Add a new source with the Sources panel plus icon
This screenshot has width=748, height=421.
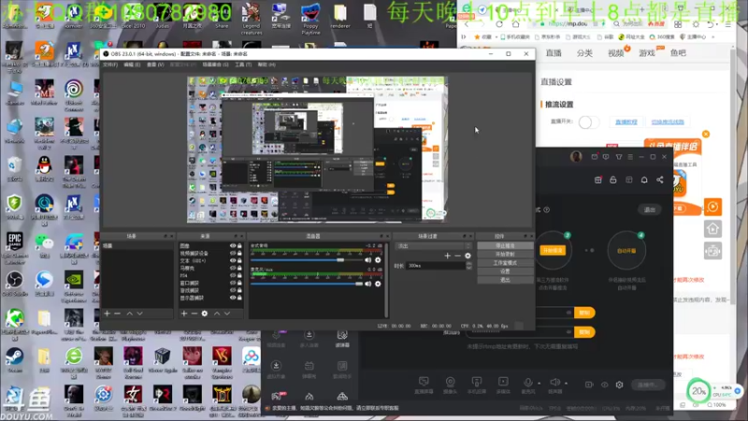[184, 313]
